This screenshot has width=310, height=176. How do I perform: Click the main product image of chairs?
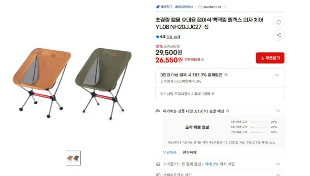pyautogui.click(x=72, y=83)
